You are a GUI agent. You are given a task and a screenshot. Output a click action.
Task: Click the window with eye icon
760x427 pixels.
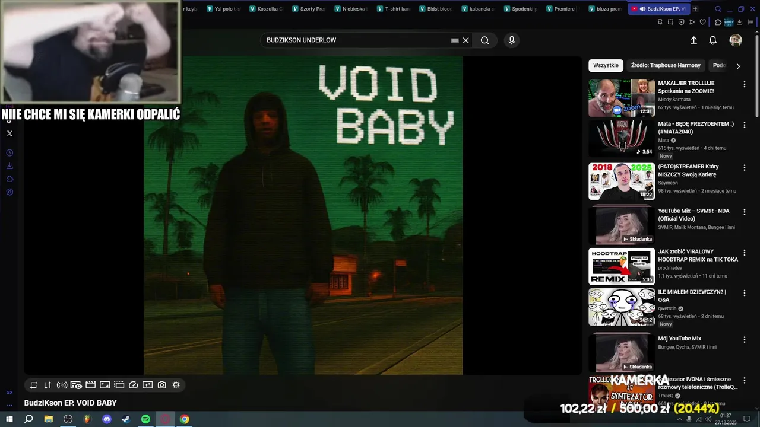point(77,385)
